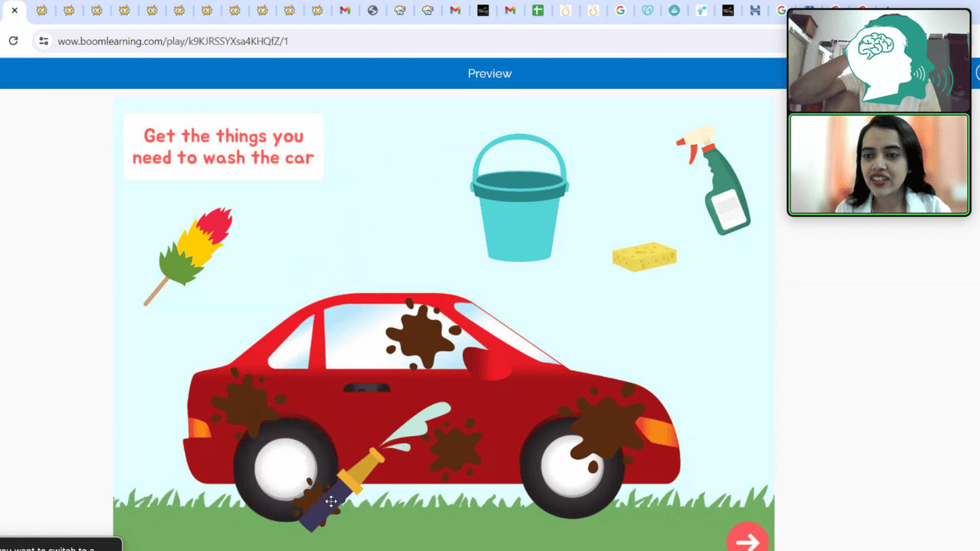The image size is (980, 551).
Task: Click the mud splat on car window
Action: pyautogui.click(x=421, y=335)
